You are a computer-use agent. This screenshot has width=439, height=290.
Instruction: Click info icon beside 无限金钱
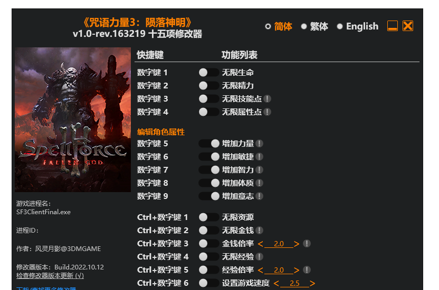pyautogui.click(x=259, y=230)
